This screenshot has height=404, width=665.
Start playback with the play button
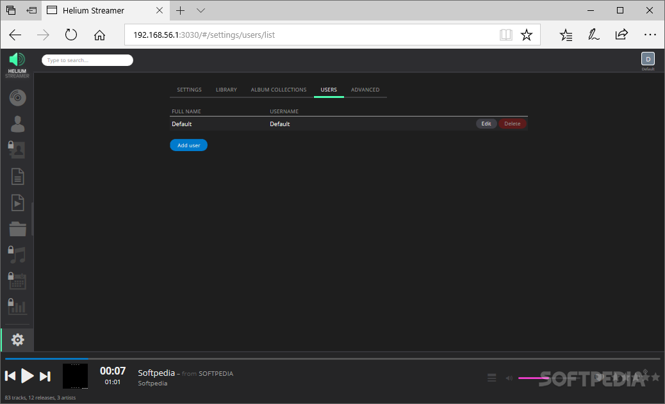pyautogui.click(x=27, y=376)
